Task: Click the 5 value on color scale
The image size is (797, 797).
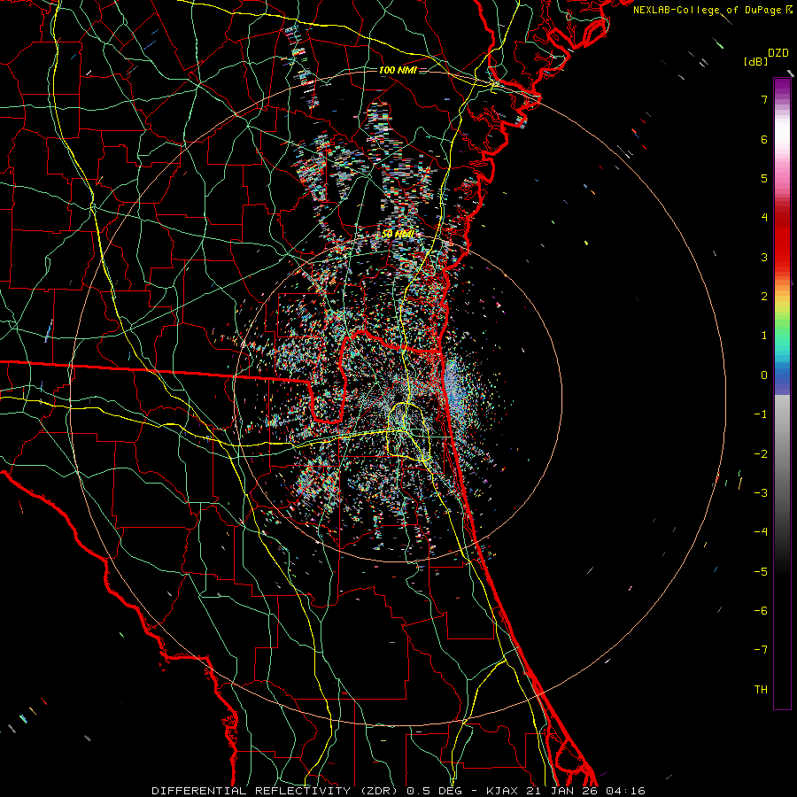Action: tap(764, 178)
